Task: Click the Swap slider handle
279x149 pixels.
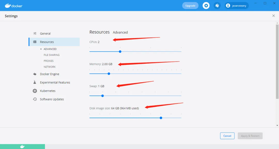Action: pyautogui.click(x=103, y=96)
